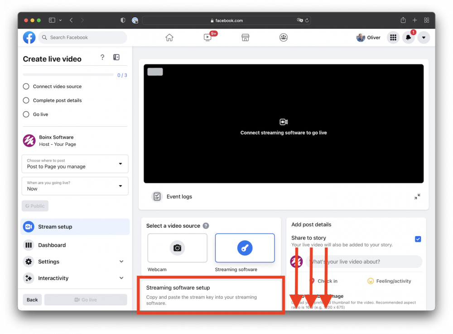The height and width of the screenshot is (334, 453).
Task: Open the When are you going live dropdown
Action: (x=75, y=186)
